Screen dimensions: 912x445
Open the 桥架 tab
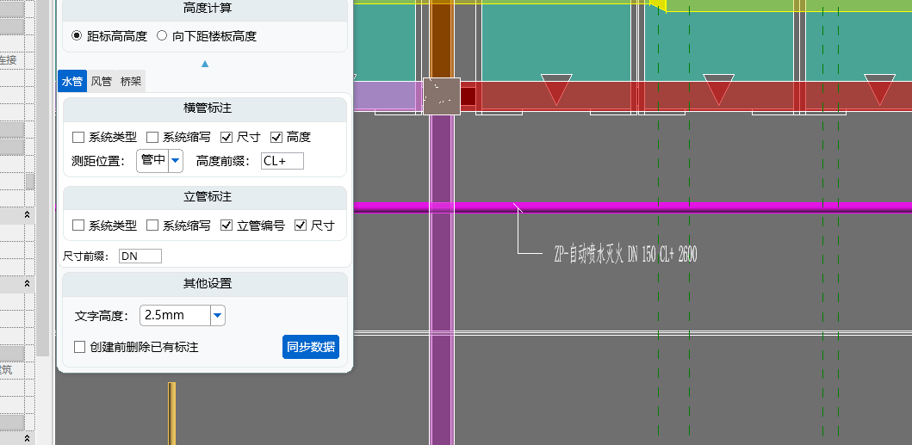point(131,82)
